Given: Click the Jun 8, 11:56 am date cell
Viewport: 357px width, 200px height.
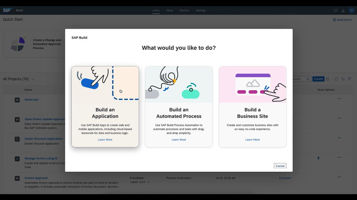Looking at the screenshot, I should click(x=225, y=178).
